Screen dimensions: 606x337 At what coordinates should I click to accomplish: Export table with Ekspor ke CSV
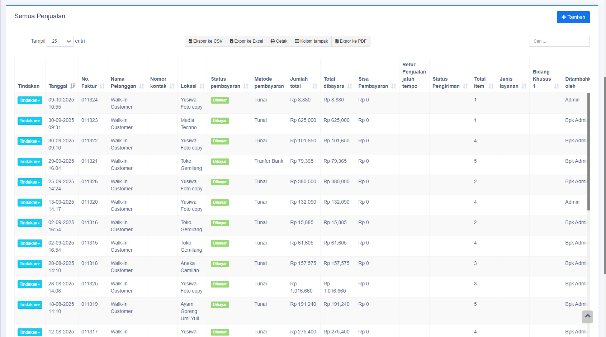205,41
